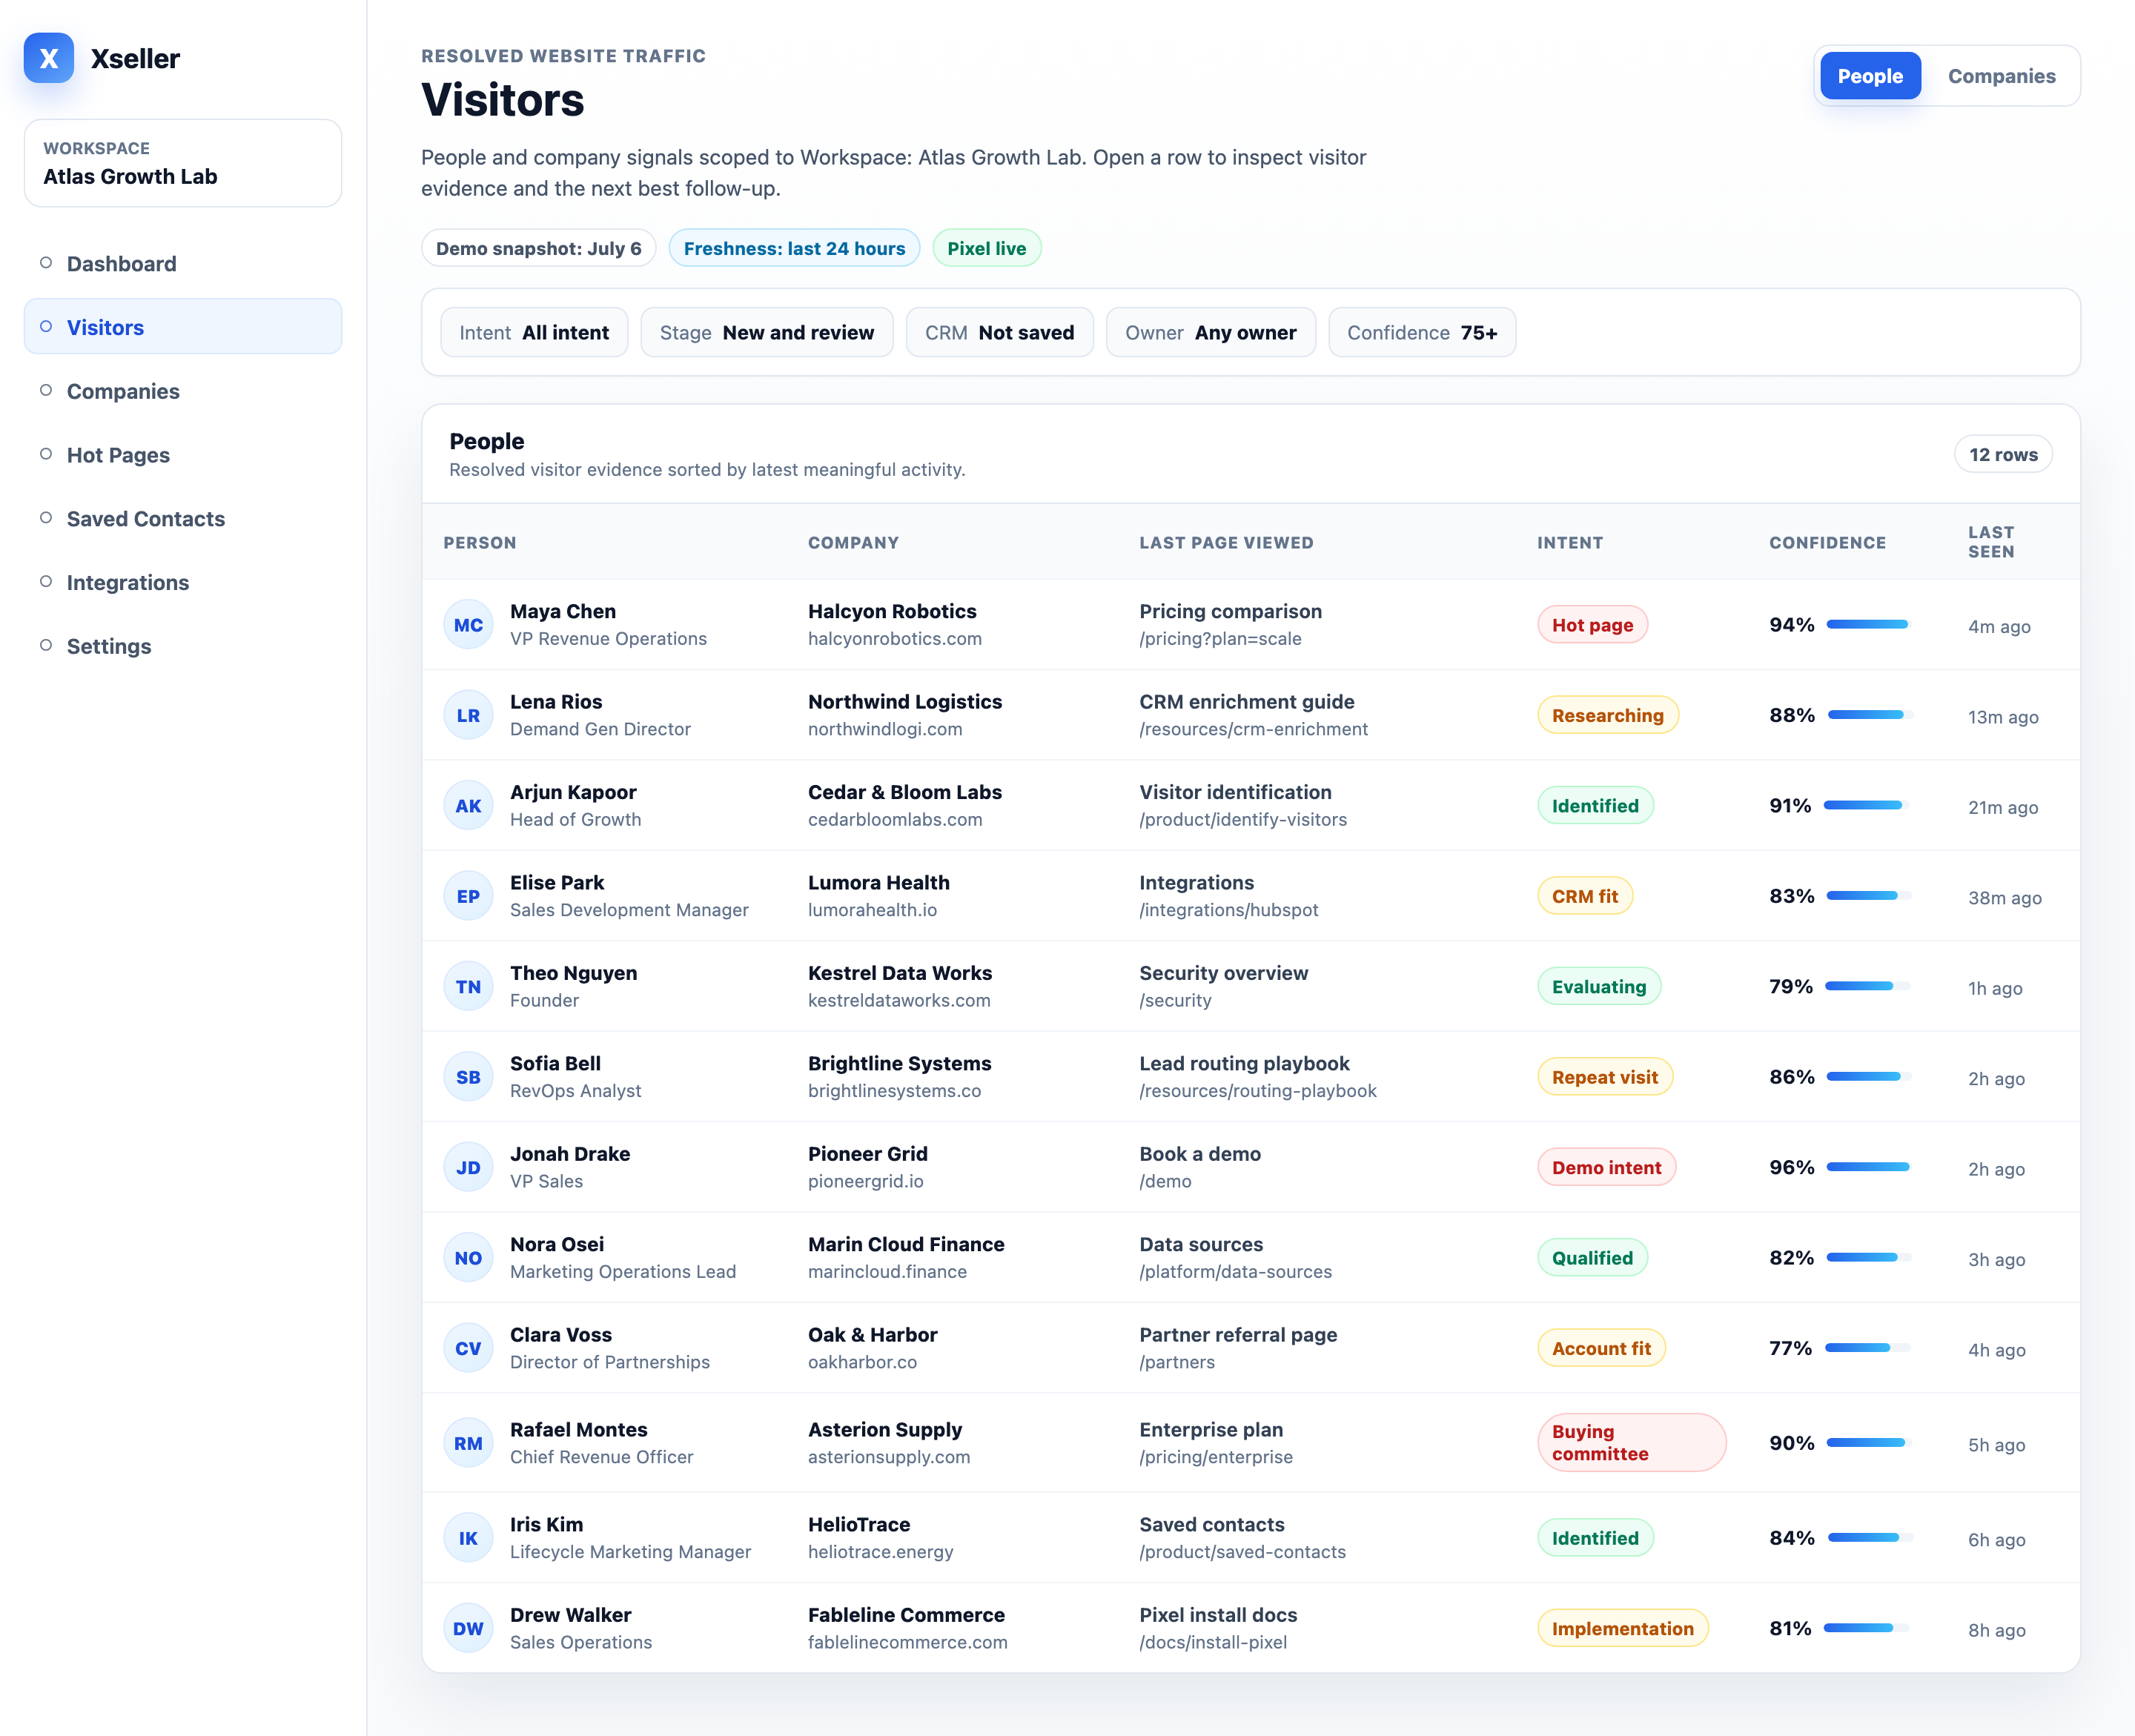The width and height of the screenshot is (2135, 1736).
Task: Open the CRM Not saved filter
Action: (x=1000, y=332)
